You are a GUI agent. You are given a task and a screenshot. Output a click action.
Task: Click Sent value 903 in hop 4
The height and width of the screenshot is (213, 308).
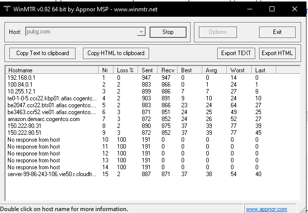pyautogui.click(x=146, y=98)
